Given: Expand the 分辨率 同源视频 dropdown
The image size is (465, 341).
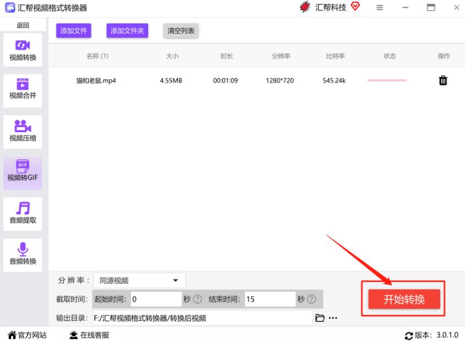Looking at the screenshot, I should (x=139, y=280).
